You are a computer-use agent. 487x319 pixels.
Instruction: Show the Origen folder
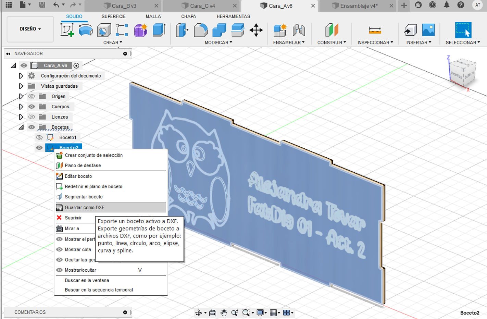tap(32, 96)
